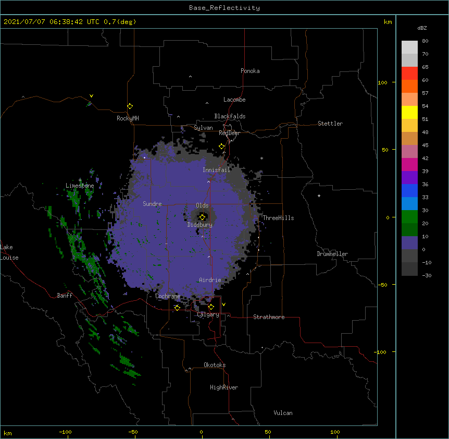Click the dBZ legend heading
The image size is (449, 439).
[x=422, y=28]
